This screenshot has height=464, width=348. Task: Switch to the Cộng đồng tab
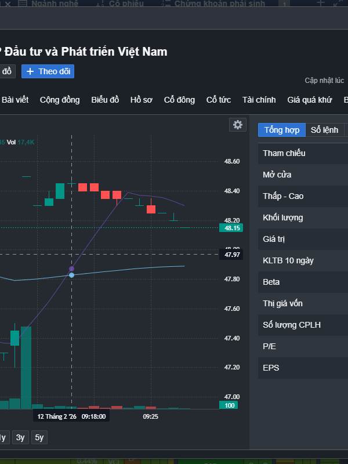(x=60, y=100)
